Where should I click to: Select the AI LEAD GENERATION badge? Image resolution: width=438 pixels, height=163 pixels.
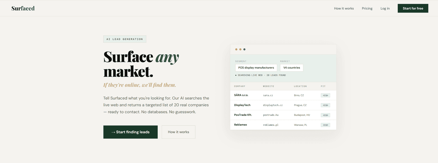tap(125, 39)
